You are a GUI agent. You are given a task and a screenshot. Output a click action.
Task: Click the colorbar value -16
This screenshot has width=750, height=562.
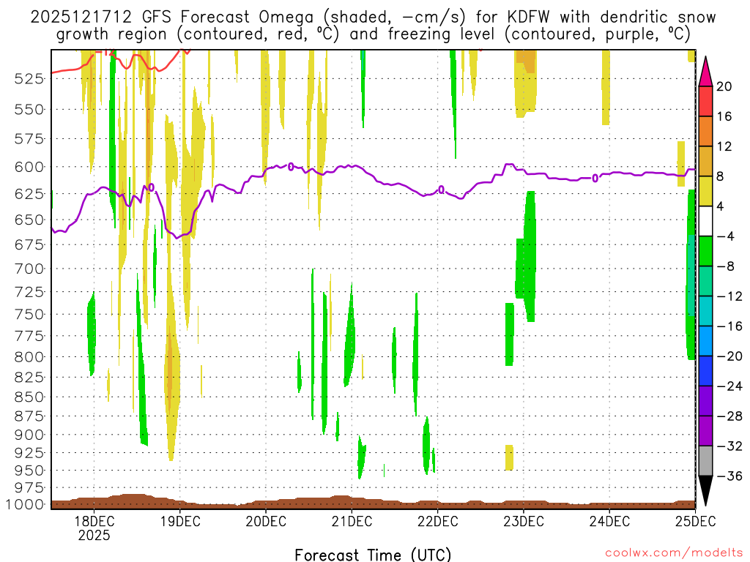click(x=729, y=326)
